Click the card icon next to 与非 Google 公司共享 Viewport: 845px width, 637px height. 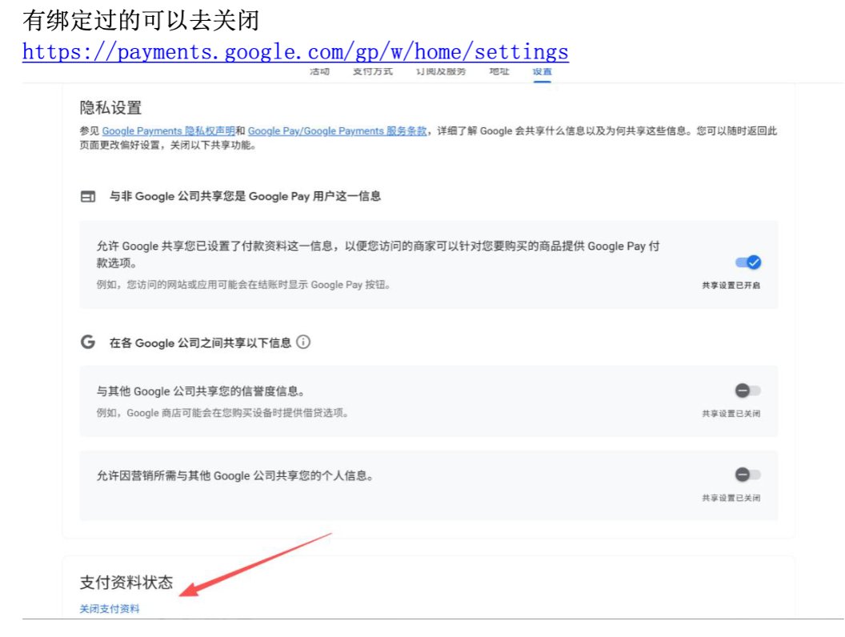pos(88,196)
